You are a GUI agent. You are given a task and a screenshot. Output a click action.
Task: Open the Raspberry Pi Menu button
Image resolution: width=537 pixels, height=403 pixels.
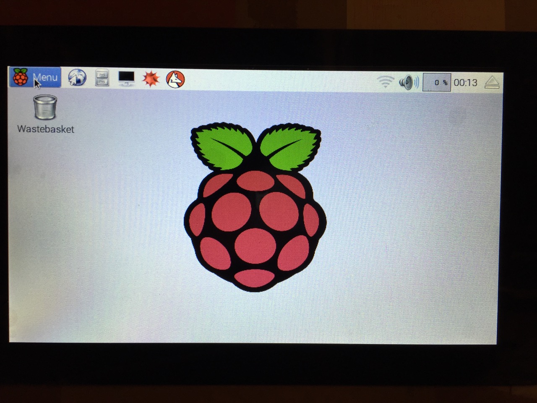[35, 78]
